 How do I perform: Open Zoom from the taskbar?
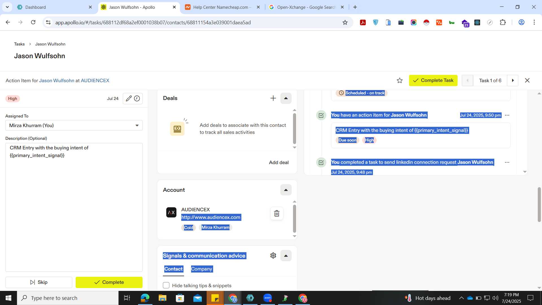coord(268,298)
